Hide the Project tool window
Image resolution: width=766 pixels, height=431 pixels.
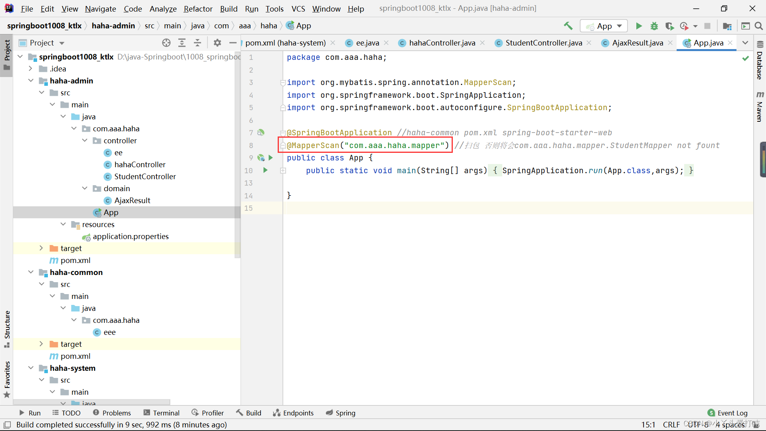[x=233, y=43]
